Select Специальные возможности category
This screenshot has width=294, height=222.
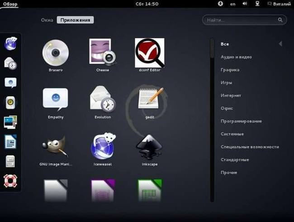click(x=250, y=147)
